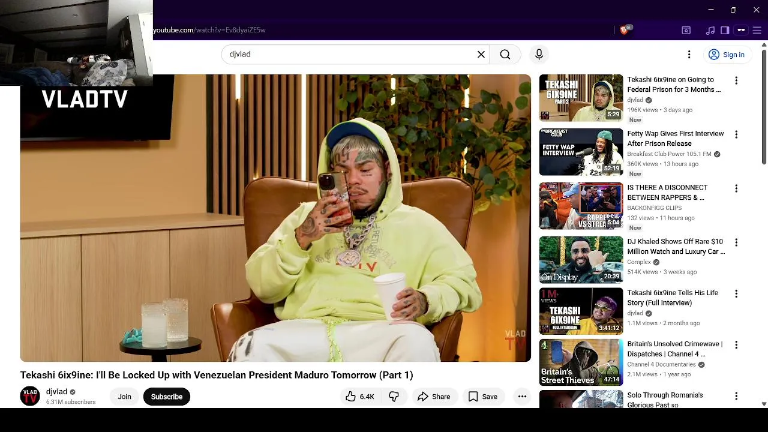Screen dimensions: 768x432
Task: Save the video to a playlist
Action: pyautogui.click(x=483, y=397)
